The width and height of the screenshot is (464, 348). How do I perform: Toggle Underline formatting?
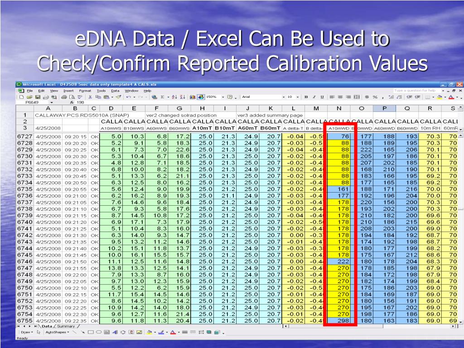(x=322, y=97)
